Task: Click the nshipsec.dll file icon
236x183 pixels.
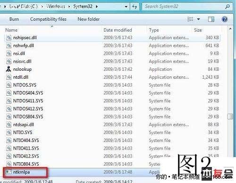Action: tap(8, 38)
